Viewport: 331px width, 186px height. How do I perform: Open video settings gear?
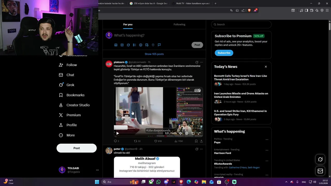187,133
